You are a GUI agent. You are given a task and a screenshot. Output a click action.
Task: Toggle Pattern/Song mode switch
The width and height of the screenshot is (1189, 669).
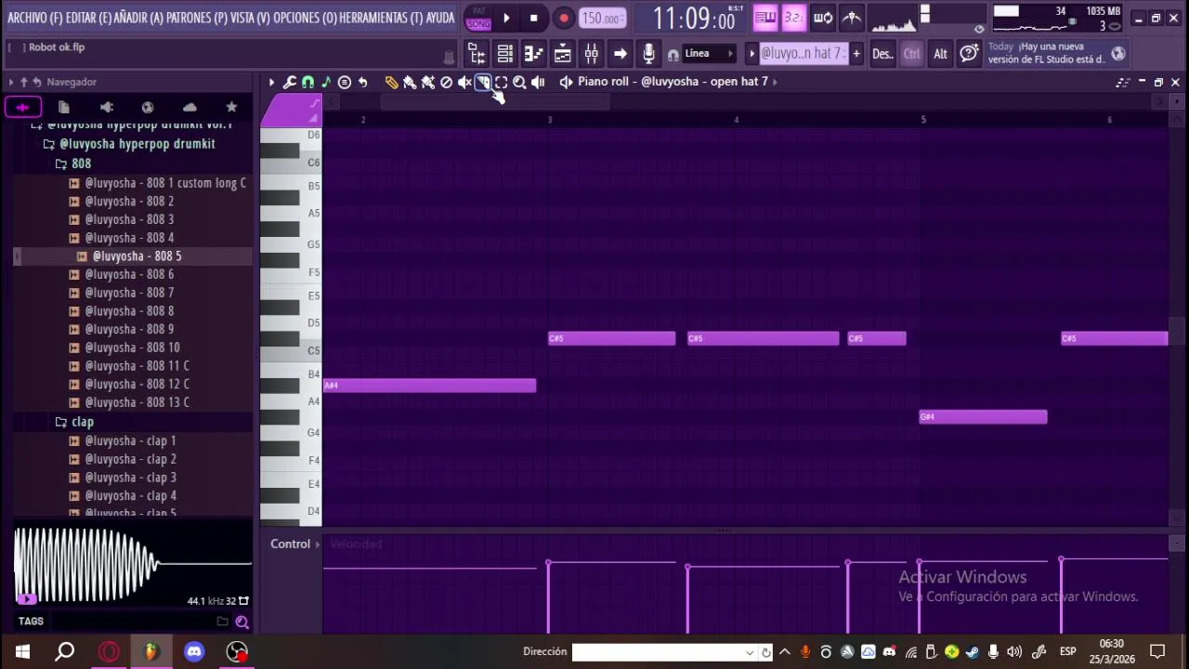[x=478, y=18]
